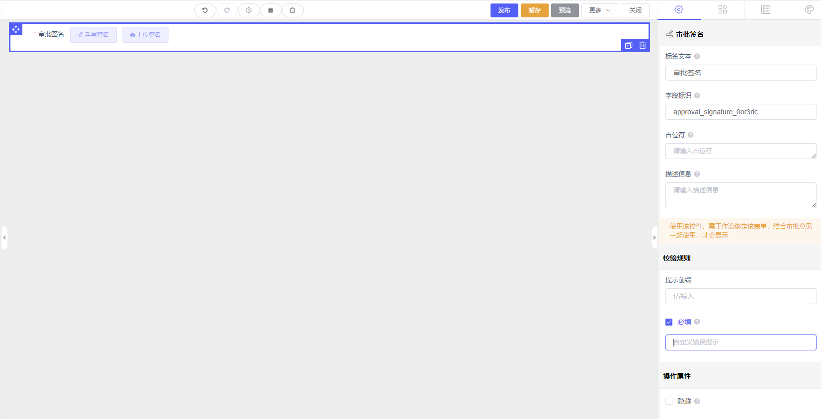Open the palette style tab
The height and width of the screenshot is (419, 821).
point(809,9)
